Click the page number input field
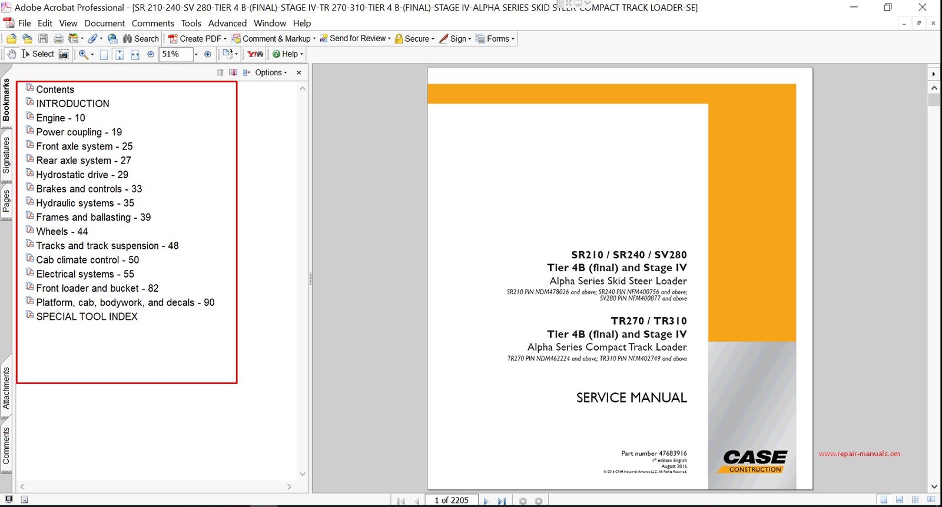 point(452,500)
